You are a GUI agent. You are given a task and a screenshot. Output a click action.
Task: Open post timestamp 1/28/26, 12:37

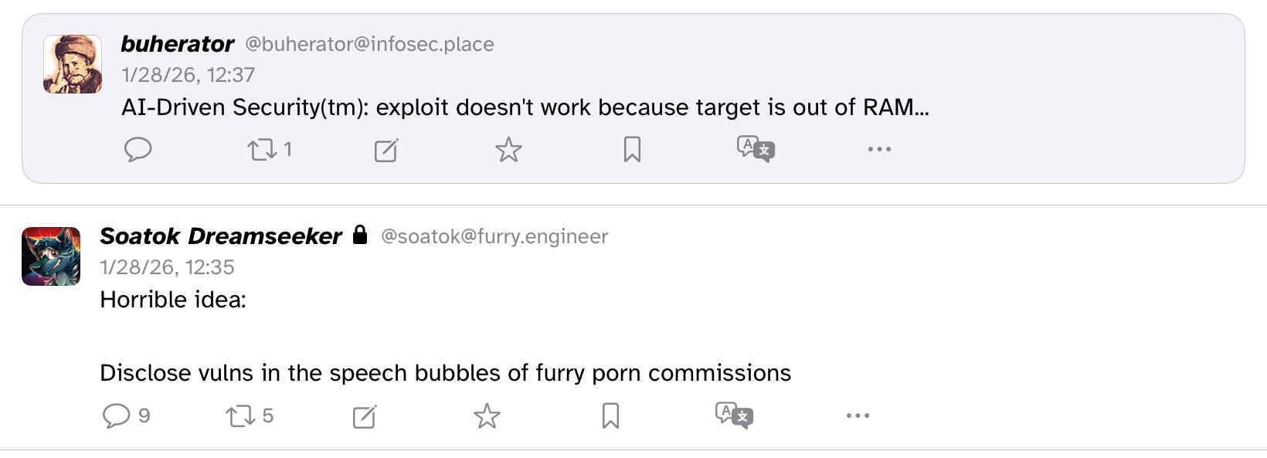coord(188,75)
